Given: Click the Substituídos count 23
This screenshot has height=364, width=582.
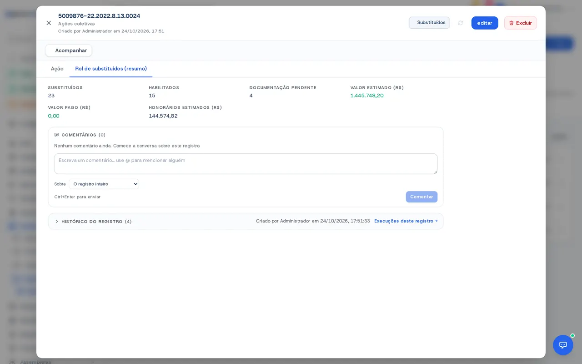Looking at the screenshot, I should [x=51, y=96].
